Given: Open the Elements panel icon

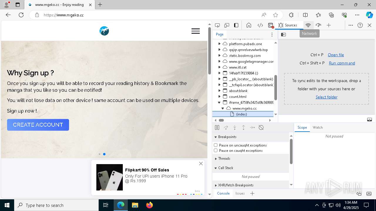Looking at the screenshot, I should 260,25.
